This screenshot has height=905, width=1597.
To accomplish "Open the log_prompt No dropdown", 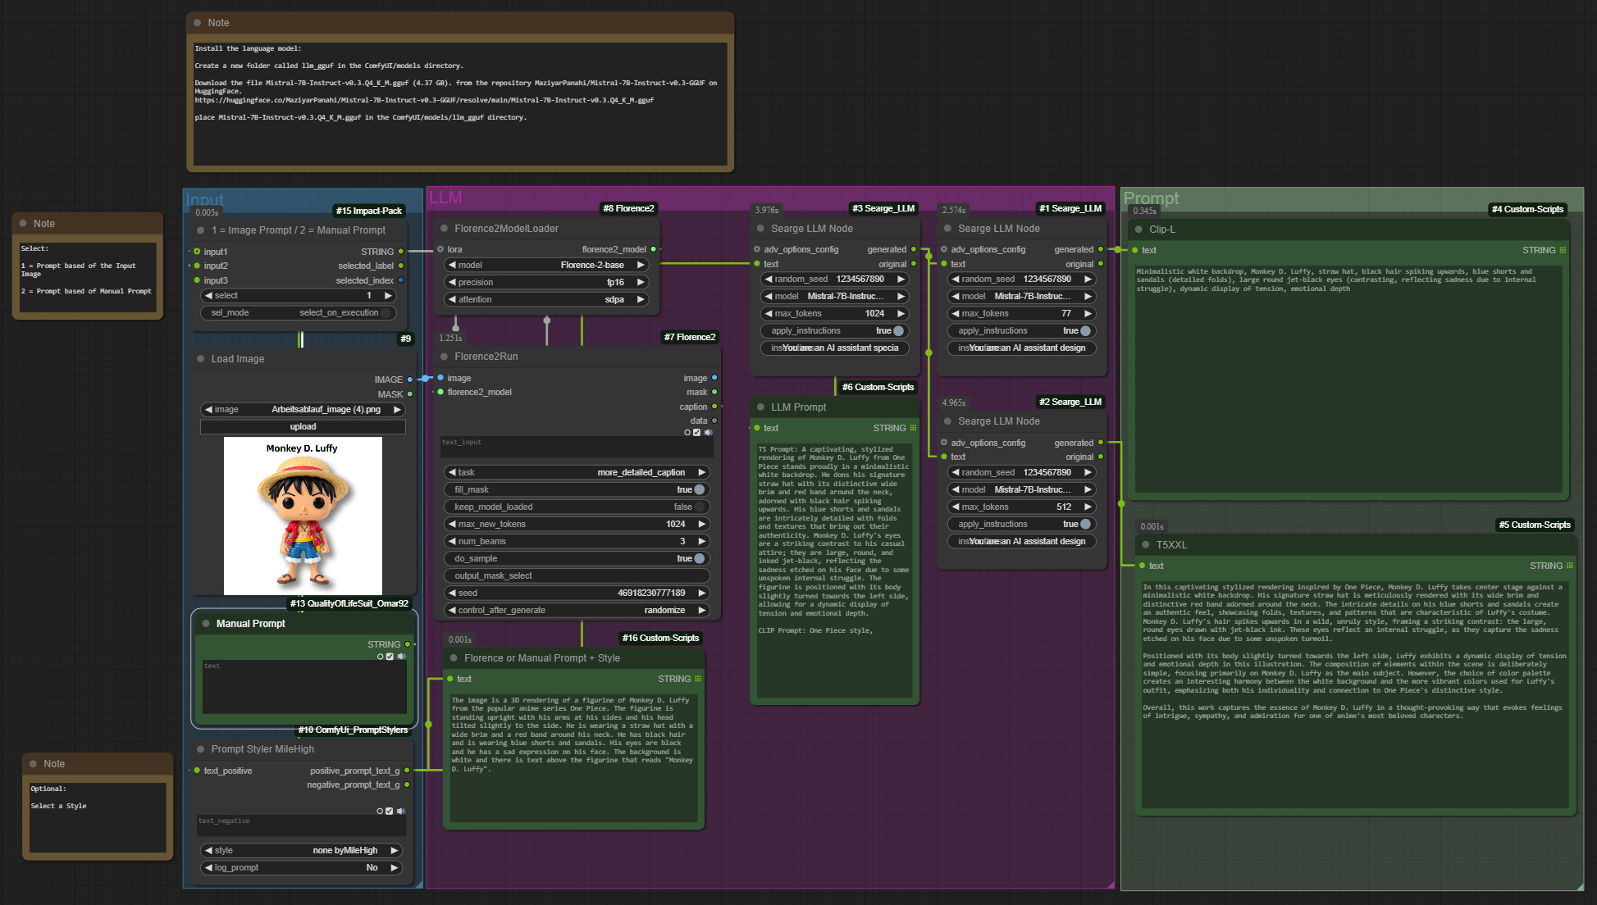I will click(x=302, y=868).
